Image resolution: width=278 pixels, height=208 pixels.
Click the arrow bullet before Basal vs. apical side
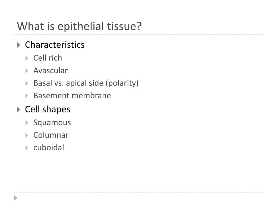[27, 83]
